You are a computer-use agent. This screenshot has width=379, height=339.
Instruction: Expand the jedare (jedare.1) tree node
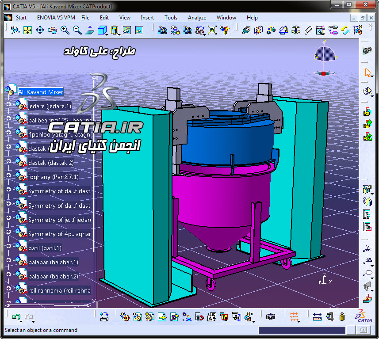point(9,104)
